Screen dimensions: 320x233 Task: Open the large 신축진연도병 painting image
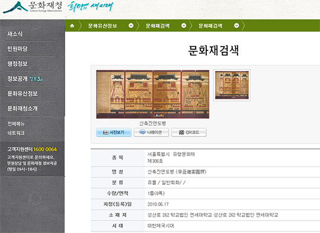[x=153, y=94]
